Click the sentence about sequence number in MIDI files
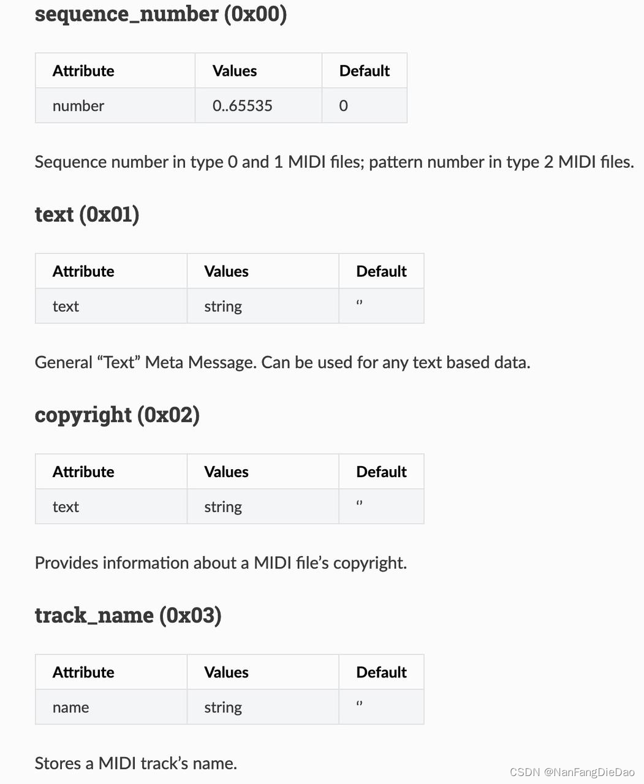644x784 pixels. (x=335, y=162)
